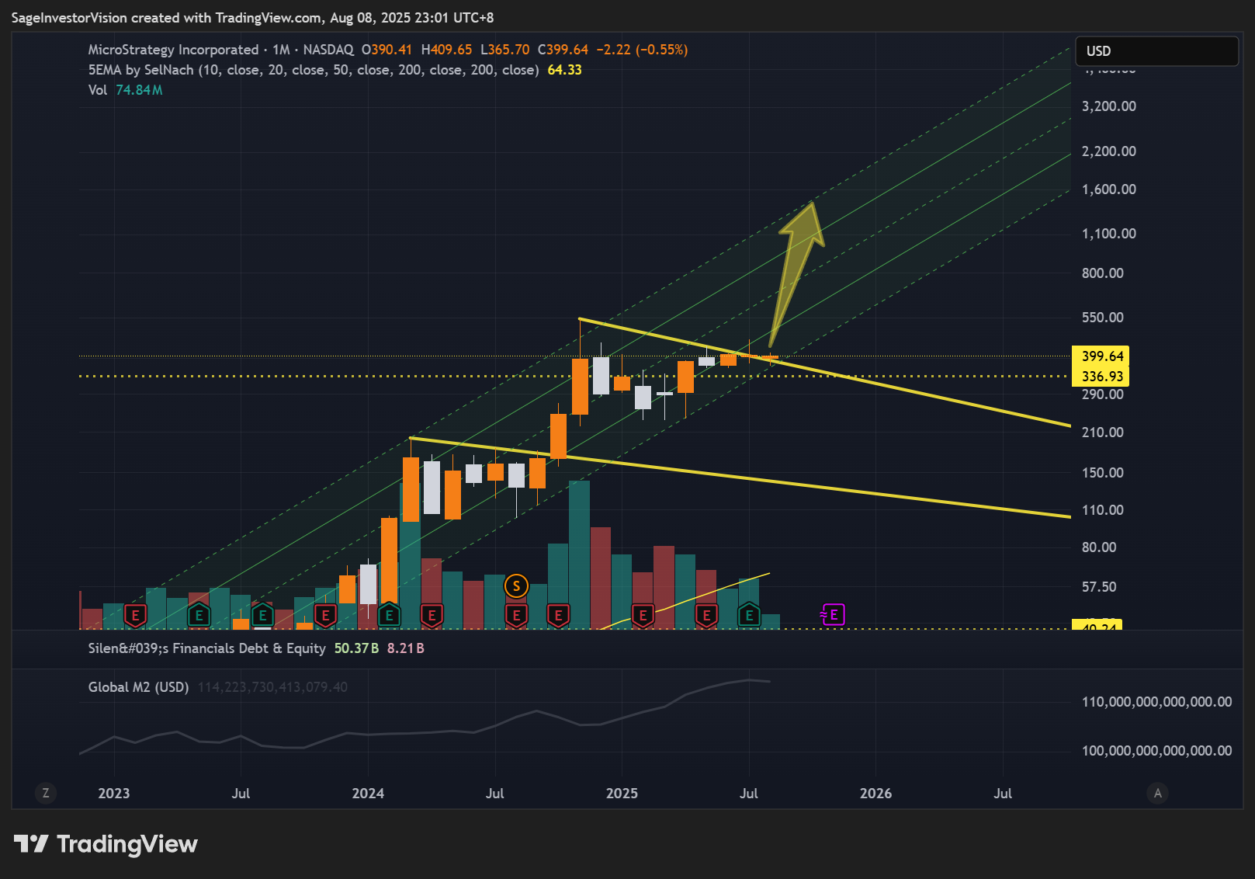Click the Global M2 value 114,223,730,413,079.40
This screenshot has width=1255, height=879.
272,687
